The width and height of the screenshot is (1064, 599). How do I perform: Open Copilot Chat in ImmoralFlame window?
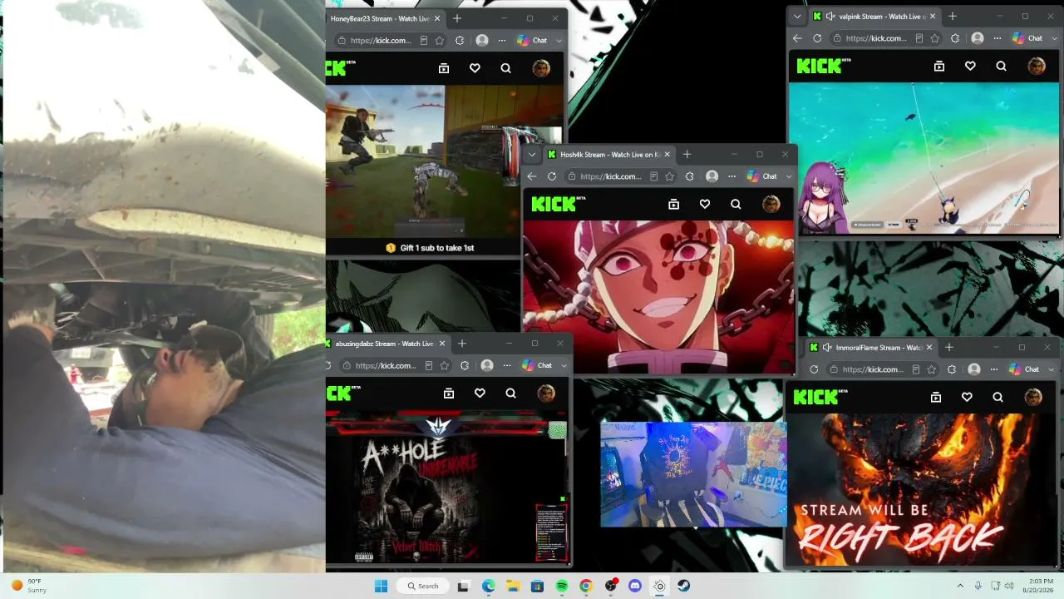point(1024,369)
